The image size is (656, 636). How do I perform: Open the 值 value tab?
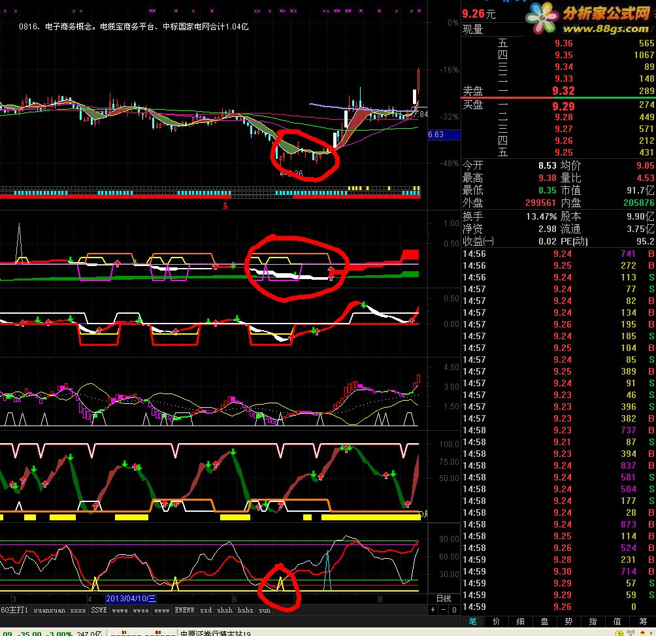click(x=617, y=622)
